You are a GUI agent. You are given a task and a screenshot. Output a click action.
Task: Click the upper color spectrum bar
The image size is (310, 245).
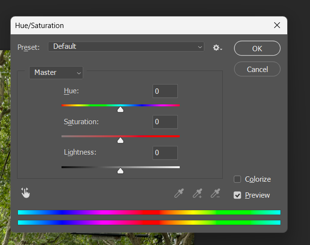[x=149, y=212]
